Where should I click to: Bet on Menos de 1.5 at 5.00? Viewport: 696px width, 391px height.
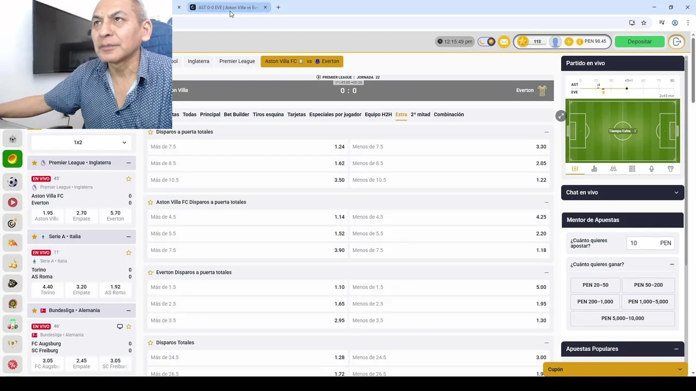pyautogui.click(x=449, y=287)
